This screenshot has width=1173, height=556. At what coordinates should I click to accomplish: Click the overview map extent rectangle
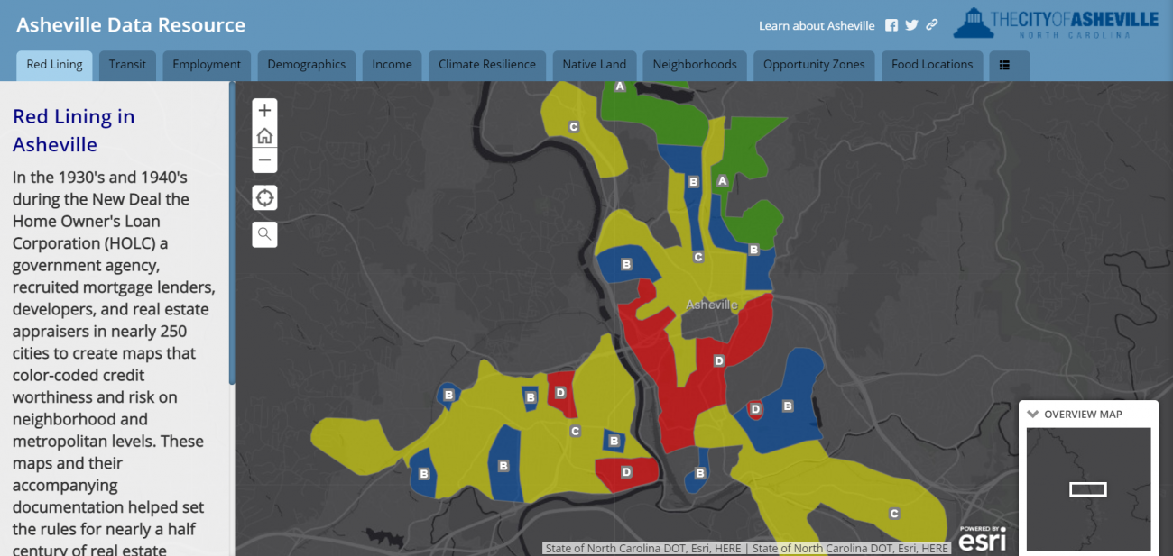1088,489
